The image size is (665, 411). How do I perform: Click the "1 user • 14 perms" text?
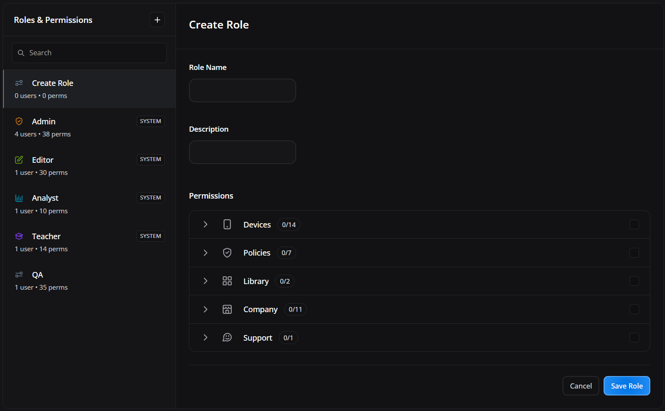[x=41, y=249]
